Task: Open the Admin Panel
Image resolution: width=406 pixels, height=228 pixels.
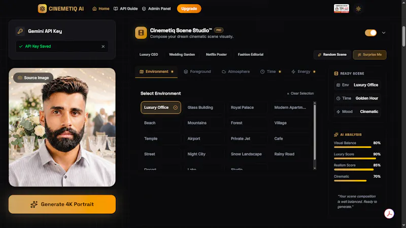Action: pyautogui.click(x=156, y=9)
